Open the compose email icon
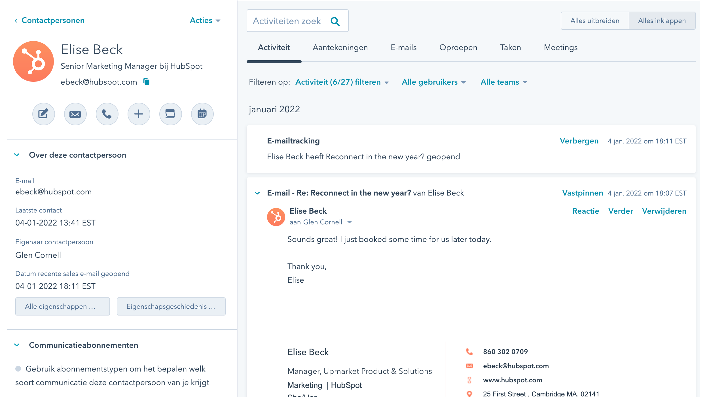707x397 pixels. pos(75,114)
